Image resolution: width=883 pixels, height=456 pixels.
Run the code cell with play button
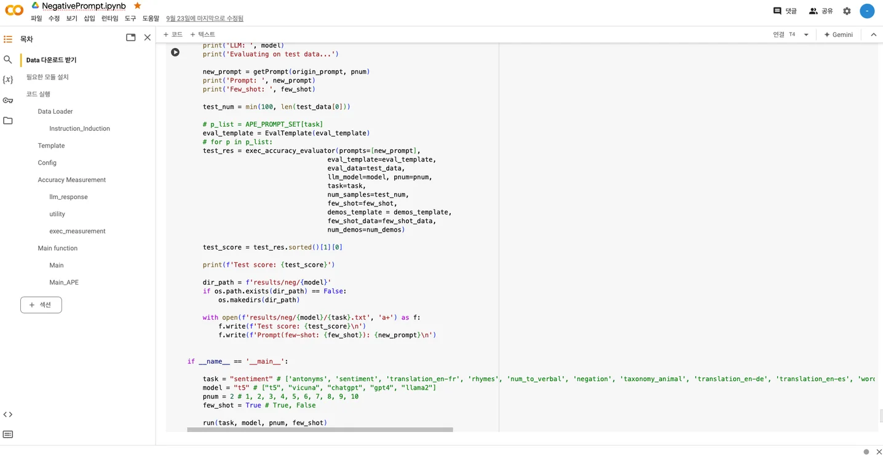(x=175, y=52)
